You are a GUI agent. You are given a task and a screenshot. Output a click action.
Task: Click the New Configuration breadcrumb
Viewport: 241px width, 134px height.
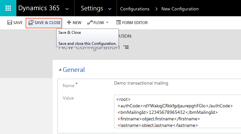(x=180, y=9)
